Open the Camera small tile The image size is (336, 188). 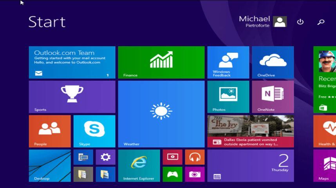click(x=195, y=174)
